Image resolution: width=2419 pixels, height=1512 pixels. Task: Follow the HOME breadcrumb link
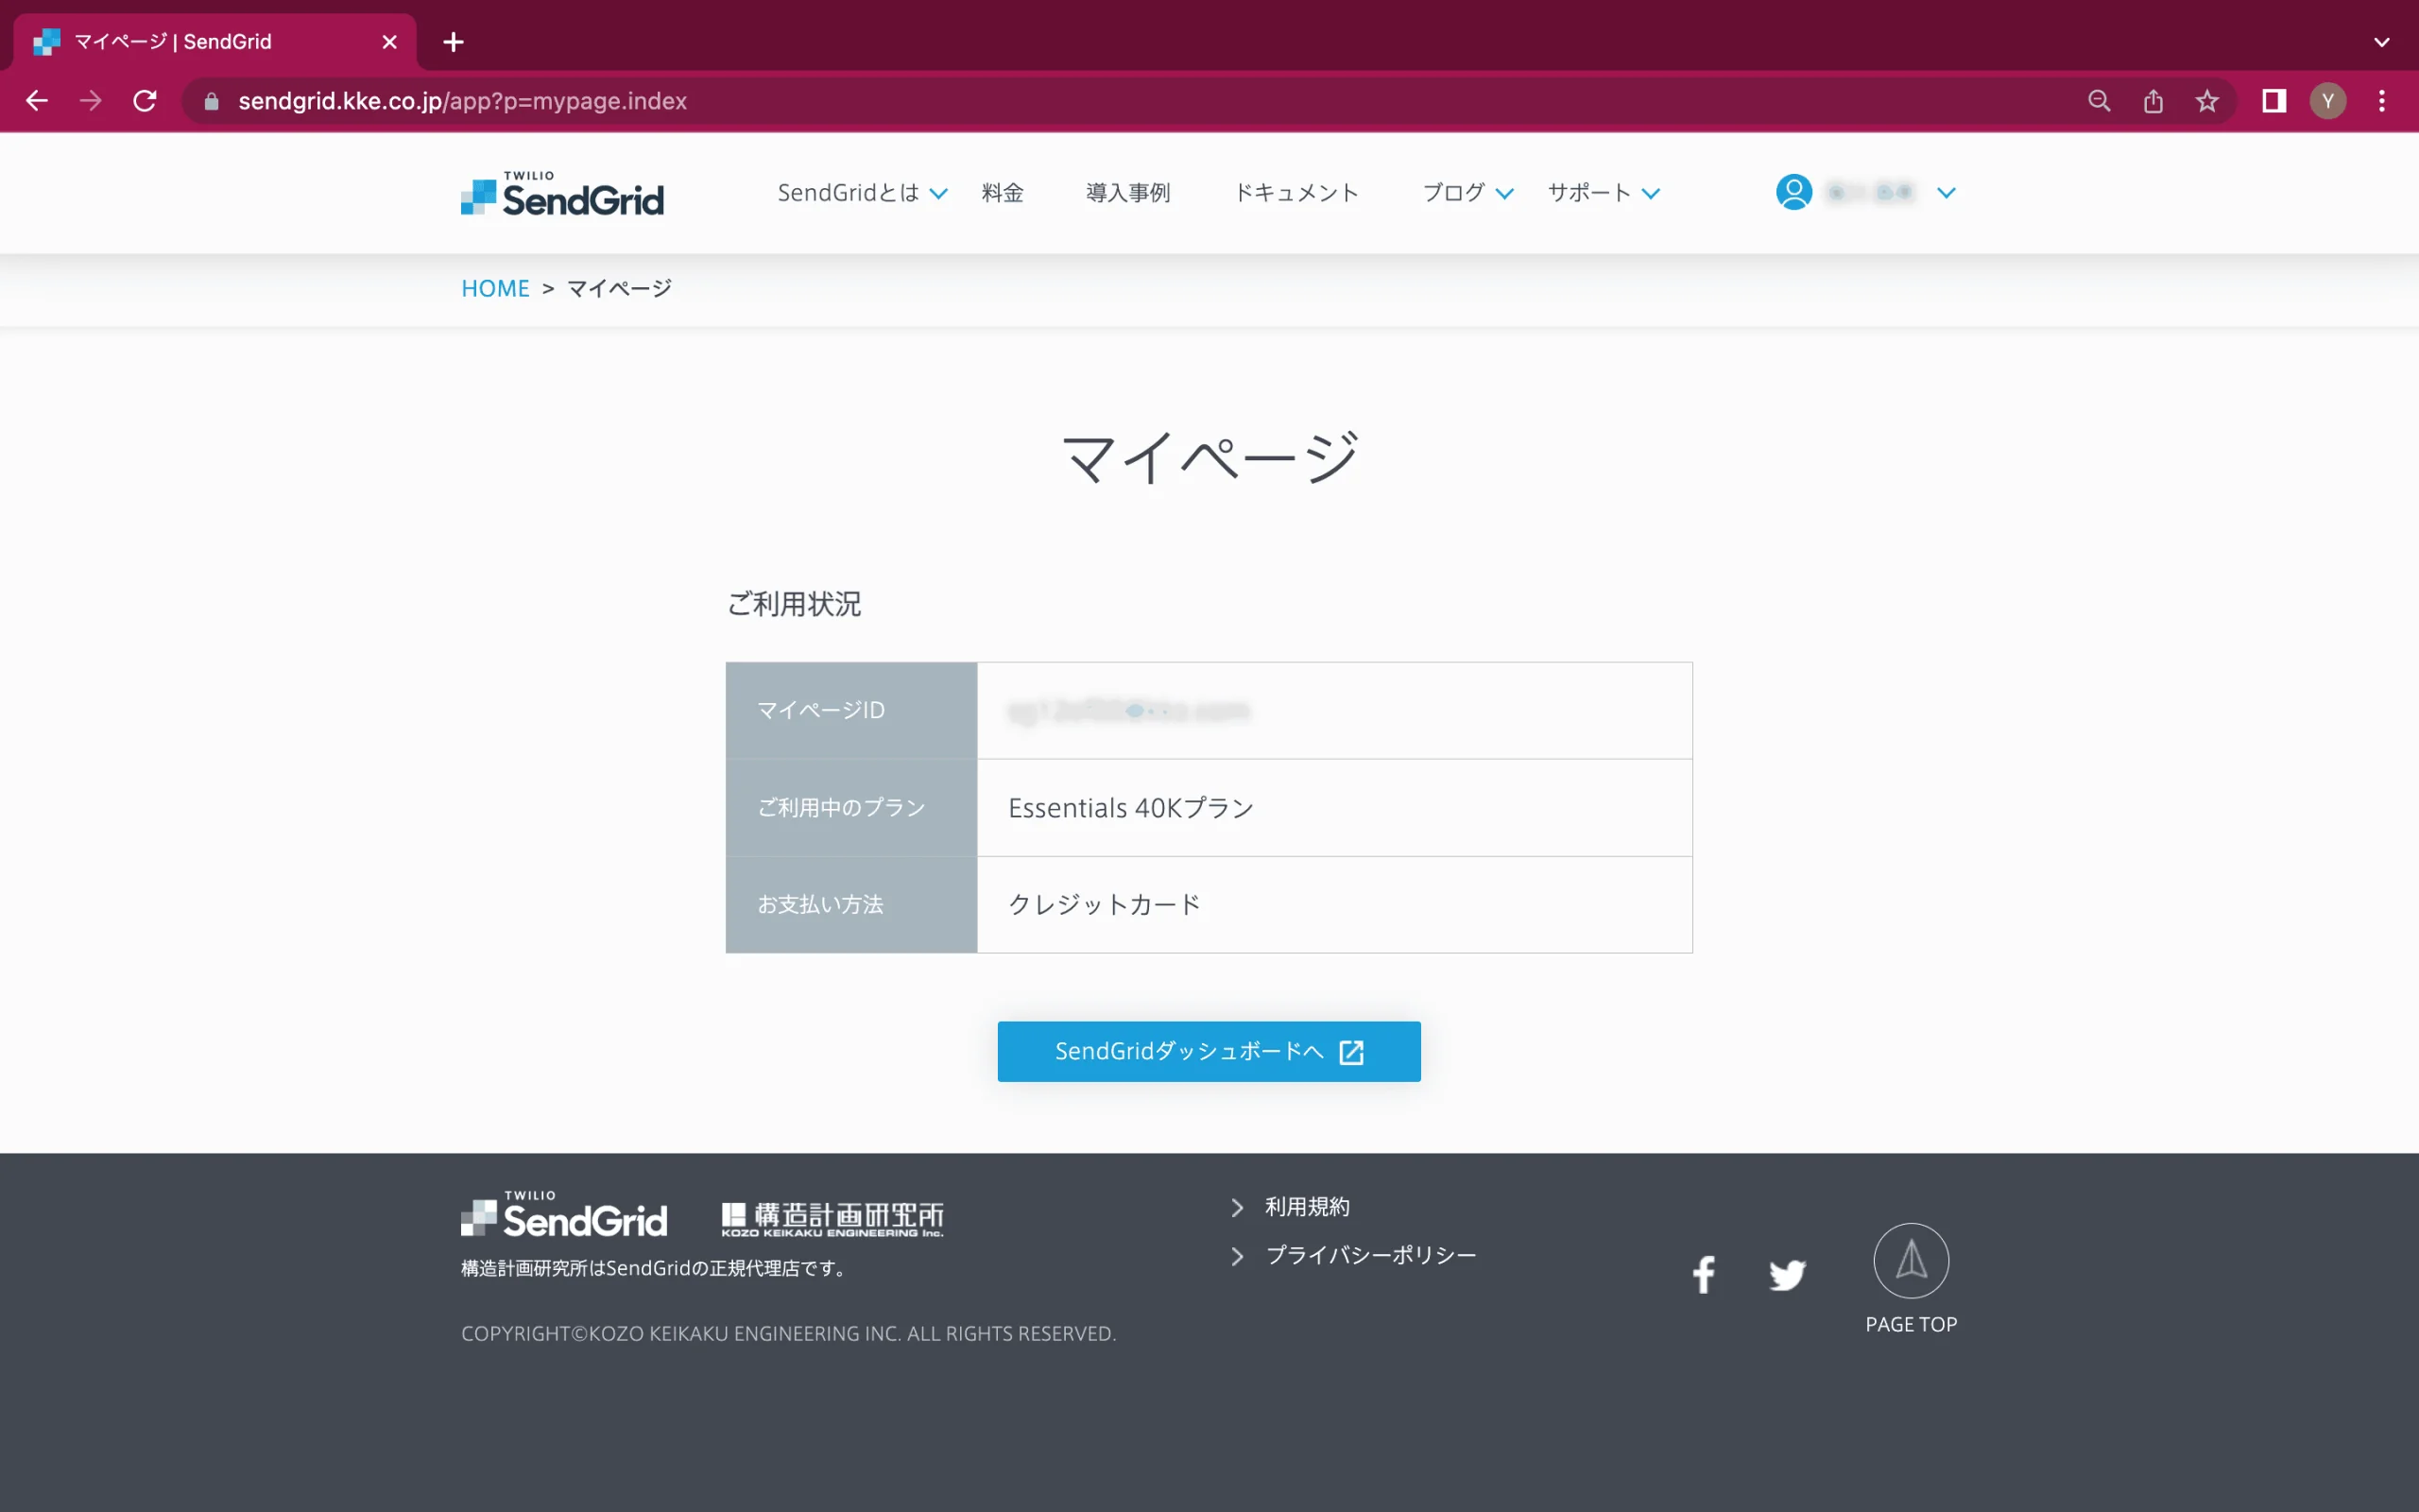point(495,289)
